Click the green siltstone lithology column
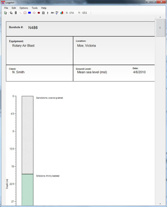 pos(28,190)
